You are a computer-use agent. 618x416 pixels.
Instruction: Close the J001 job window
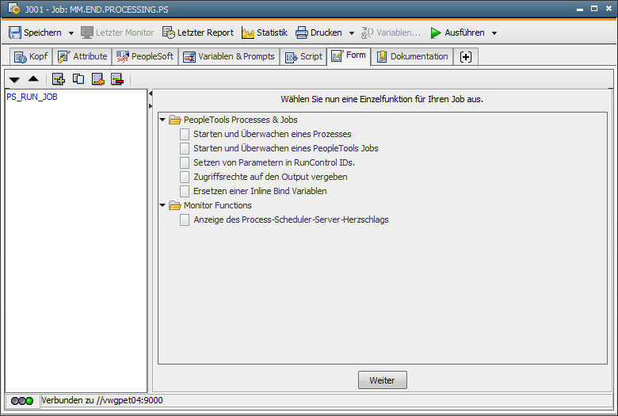(608, 8)
